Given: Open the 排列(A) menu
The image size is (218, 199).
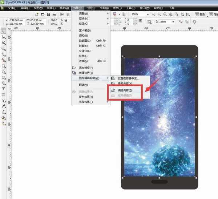Looking at the screenshot, I should (64, 8).
